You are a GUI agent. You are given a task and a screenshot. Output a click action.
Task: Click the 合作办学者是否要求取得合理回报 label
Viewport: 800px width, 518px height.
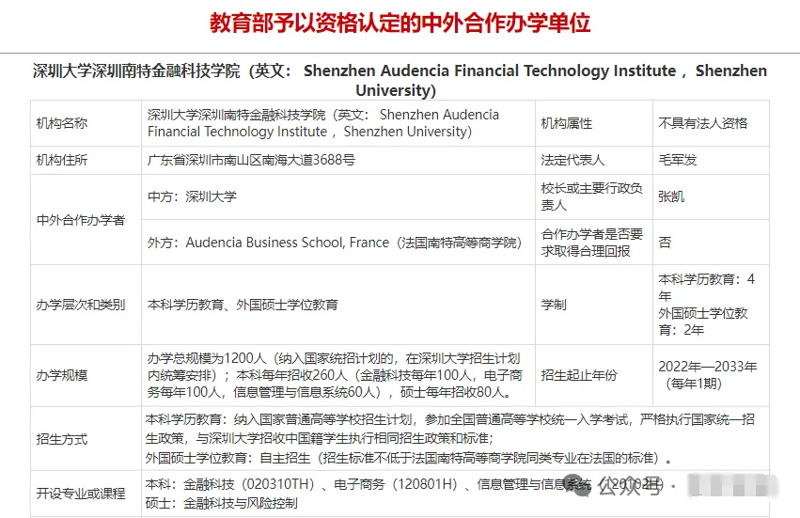tap(592, 243)
